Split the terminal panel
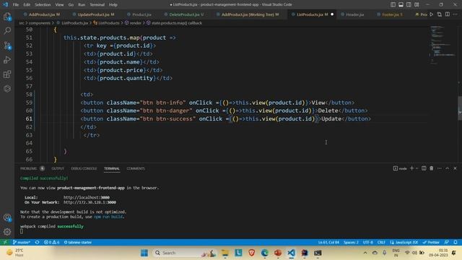Viewport: 462px width, 260px height. point(424,168)
